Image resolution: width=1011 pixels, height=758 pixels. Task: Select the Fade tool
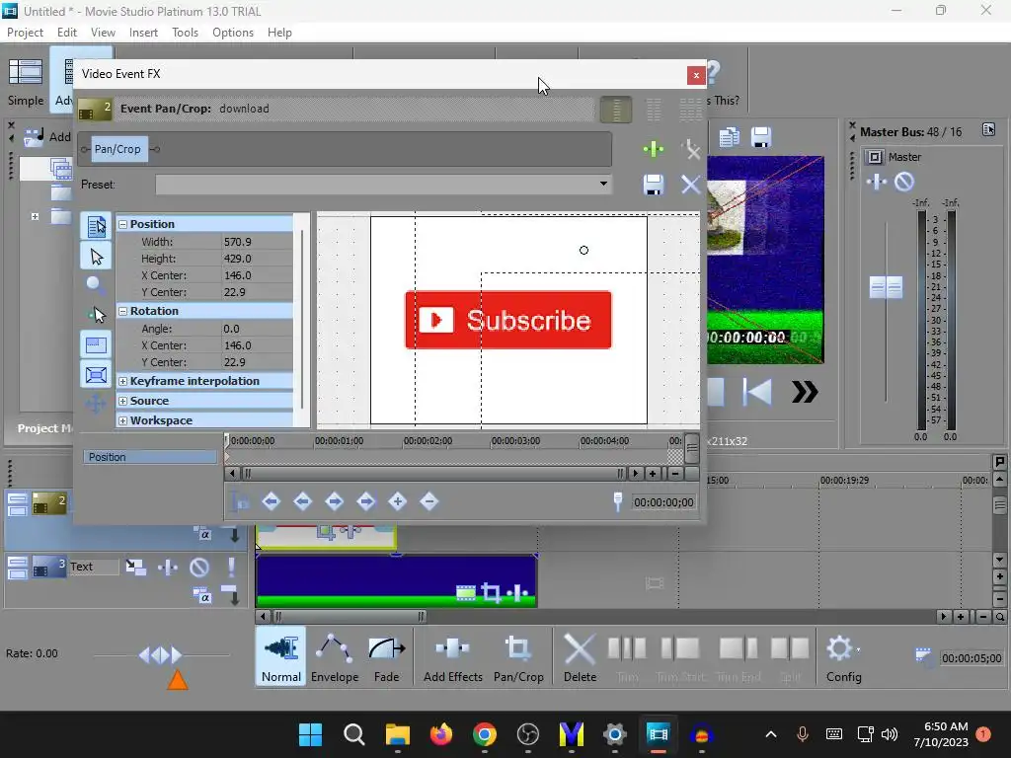[x=387, y=656]
